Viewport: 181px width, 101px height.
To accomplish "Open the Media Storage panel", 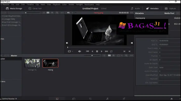I will pos(14,9).
